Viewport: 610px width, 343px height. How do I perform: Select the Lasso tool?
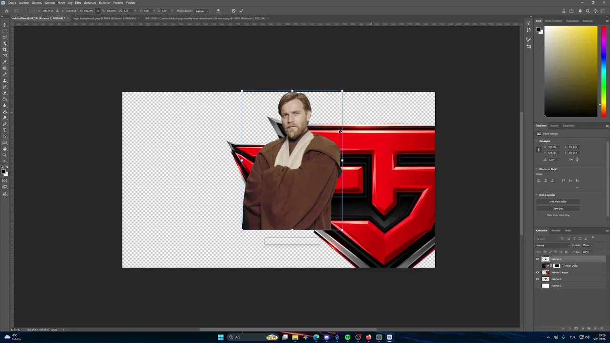point(5,37)
